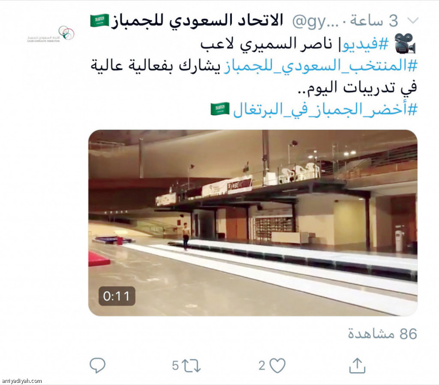Image resolution: width=439 pixels, height=385 pixels.
Task: Open the share upload icon
Action: [x=357, y=365]
